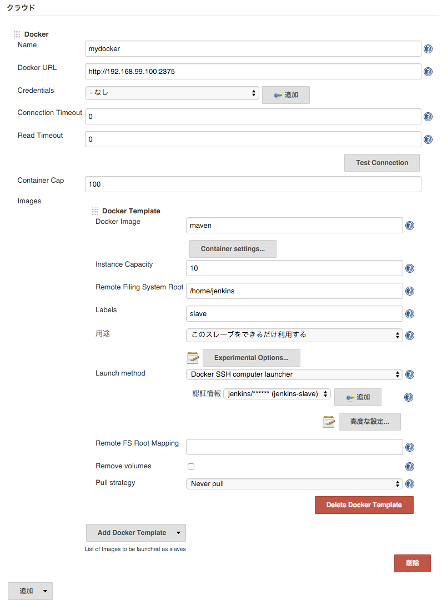Open help for the Pull strategy setting
Viewport: 447px width, 605px height.
[409, 483]
